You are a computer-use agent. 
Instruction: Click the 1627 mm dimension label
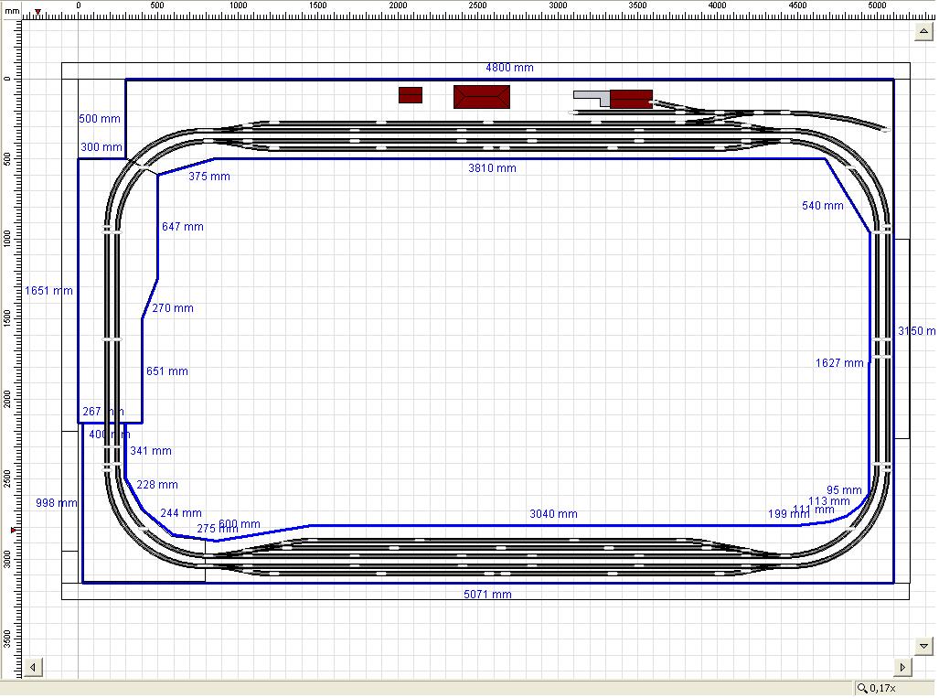pos(839,363)
